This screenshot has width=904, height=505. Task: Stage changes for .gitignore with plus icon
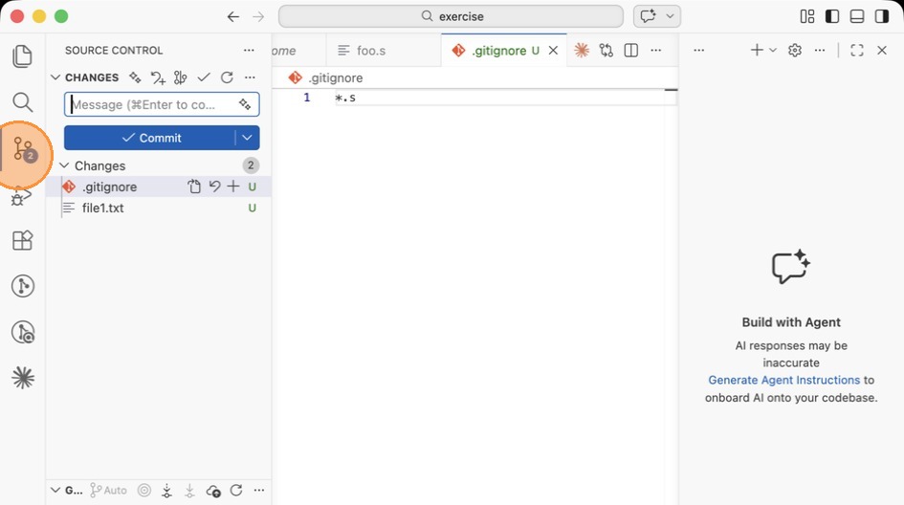click(x=233, y=187)
